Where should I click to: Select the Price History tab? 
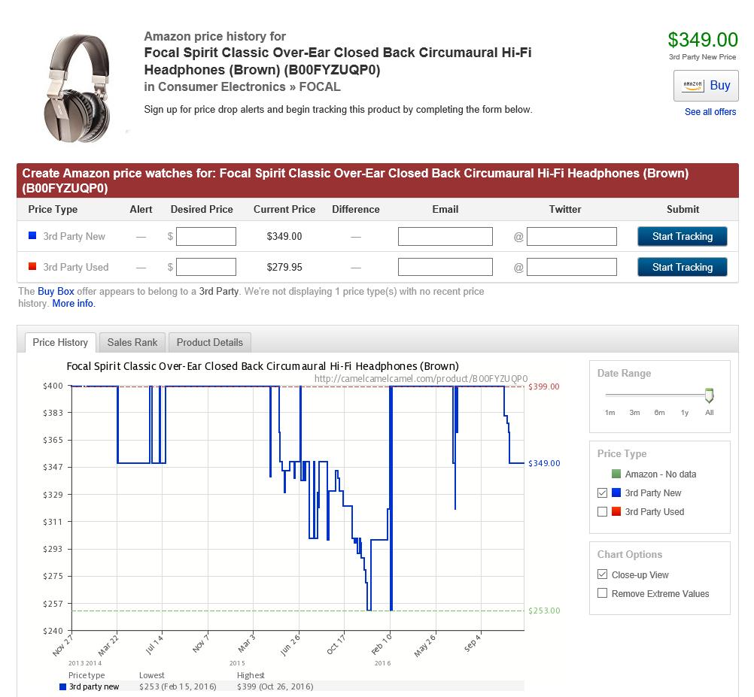pos(60,342)
